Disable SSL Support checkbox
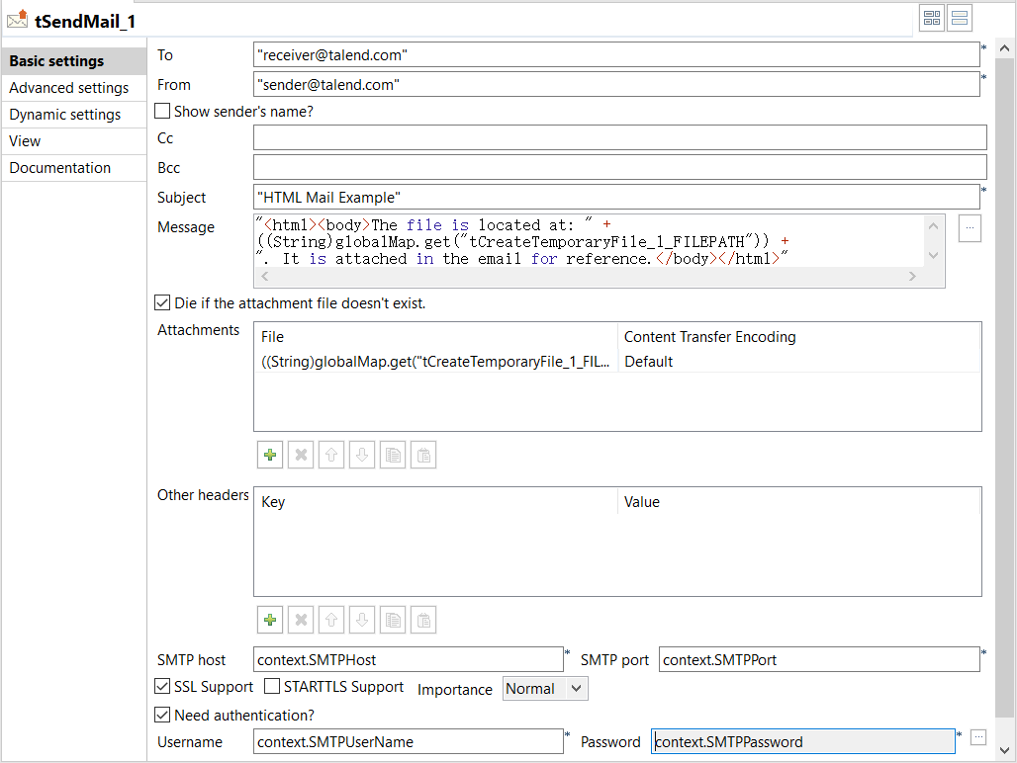The width and height of the screenshot is (1017, 763). (163, 687)
